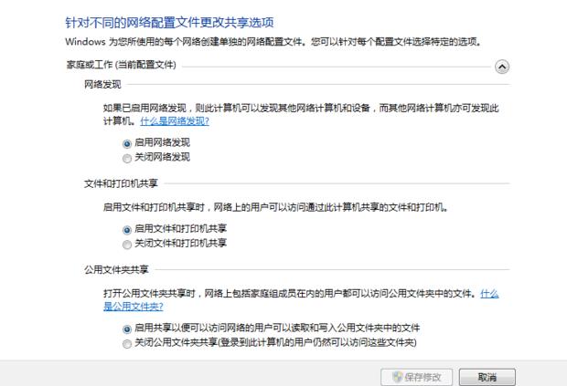Select 关闭网络发现 radio button
The height and width of the screenshot is (386, 567).
(x=127, y=158)
